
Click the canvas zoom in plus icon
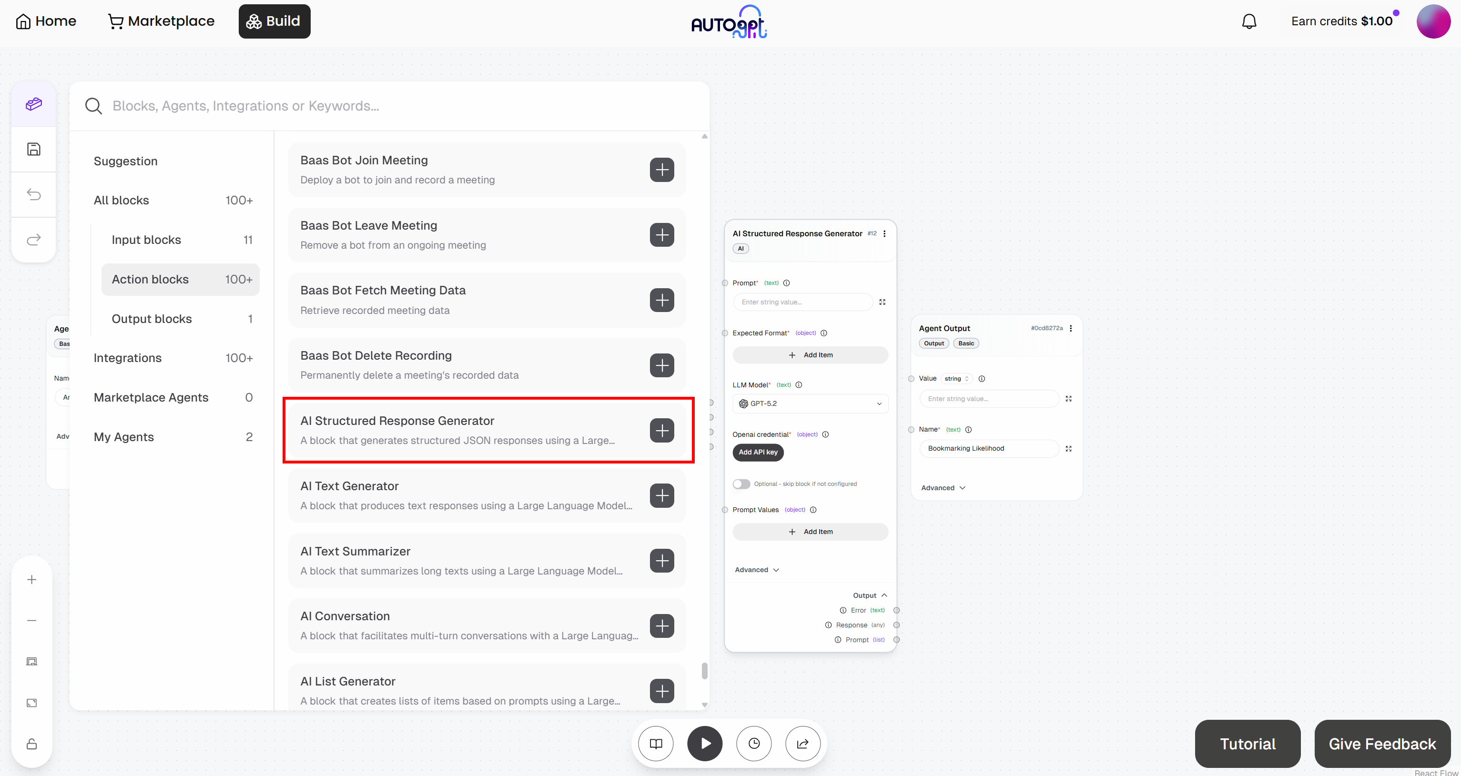coord(32,579)
